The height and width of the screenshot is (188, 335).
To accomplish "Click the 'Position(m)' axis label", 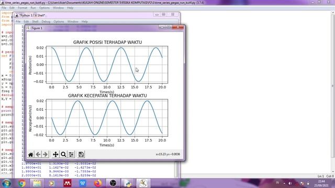I will click(x=30, y=65).
